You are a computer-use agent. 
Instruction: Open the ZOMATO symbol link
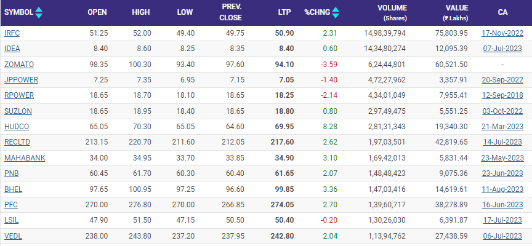19,65
